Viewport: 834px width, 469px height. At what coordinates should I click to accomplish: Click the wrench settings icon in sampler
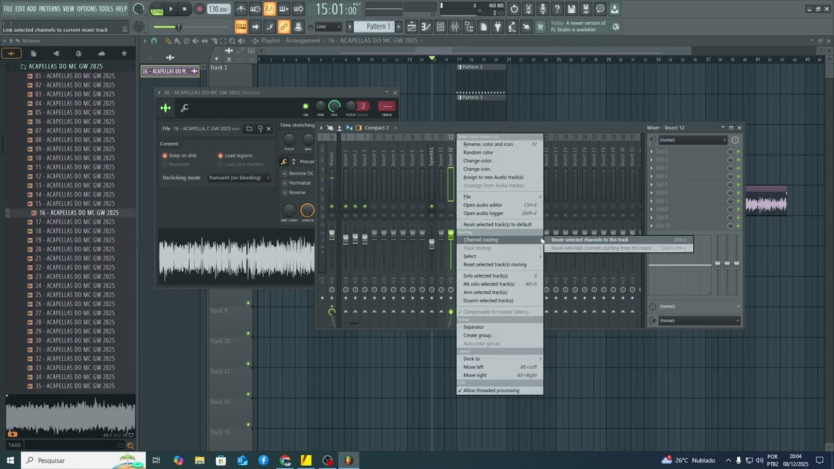(x=185, y=108)
